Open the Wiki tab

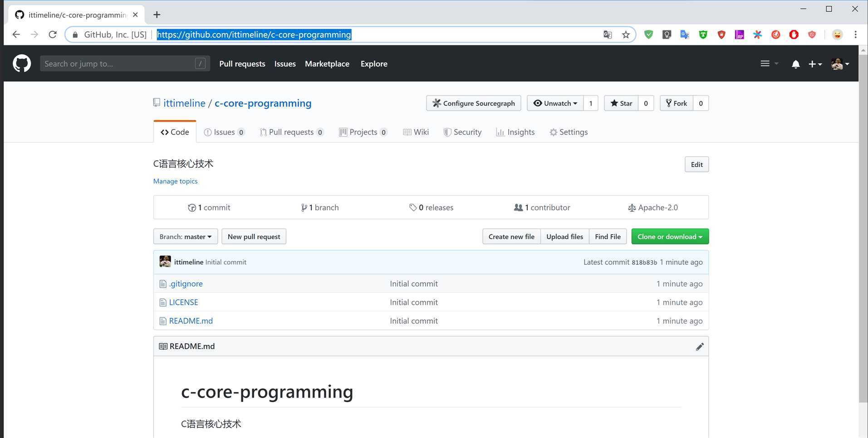(416, 132)
